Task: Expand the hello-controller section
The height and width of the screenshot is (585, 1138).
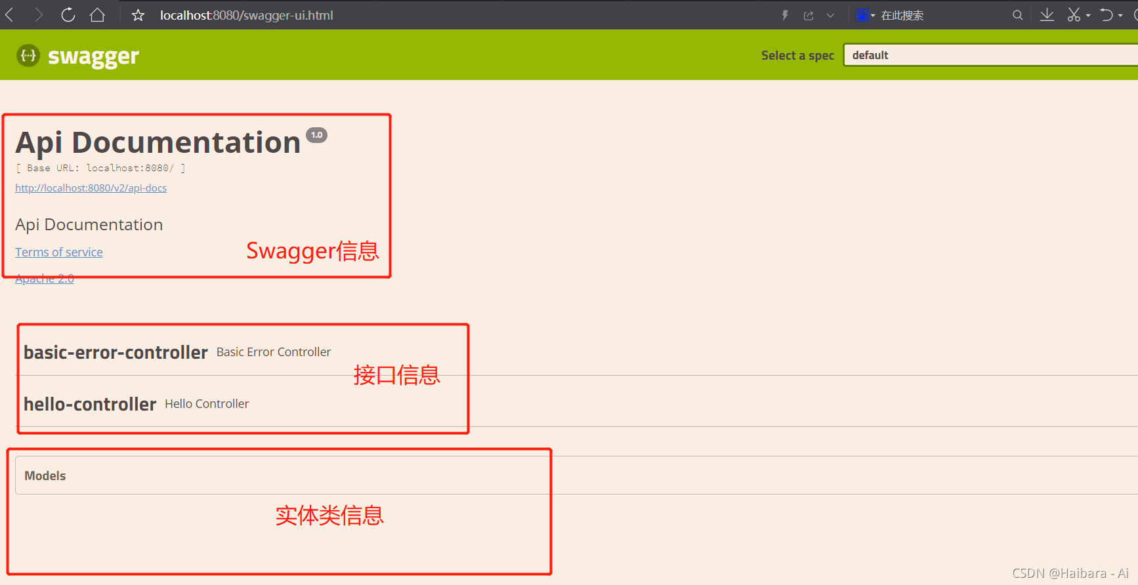Action: [x=90, y=405]
